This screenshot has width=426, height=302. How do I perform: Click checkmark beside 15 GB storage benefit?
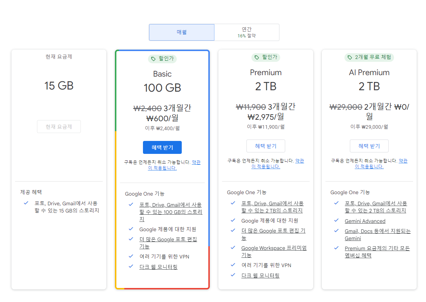click(x=26, y=203)
